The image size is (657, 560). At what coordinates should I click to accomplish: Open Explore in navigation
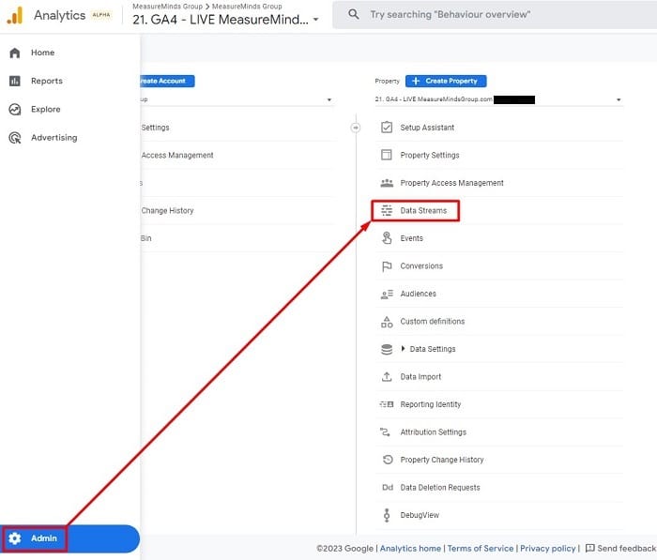tap(46, 110)
